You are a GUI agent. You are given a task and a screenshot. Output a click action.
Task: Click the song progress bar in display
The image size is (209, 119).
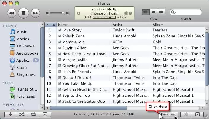(104, 17)
